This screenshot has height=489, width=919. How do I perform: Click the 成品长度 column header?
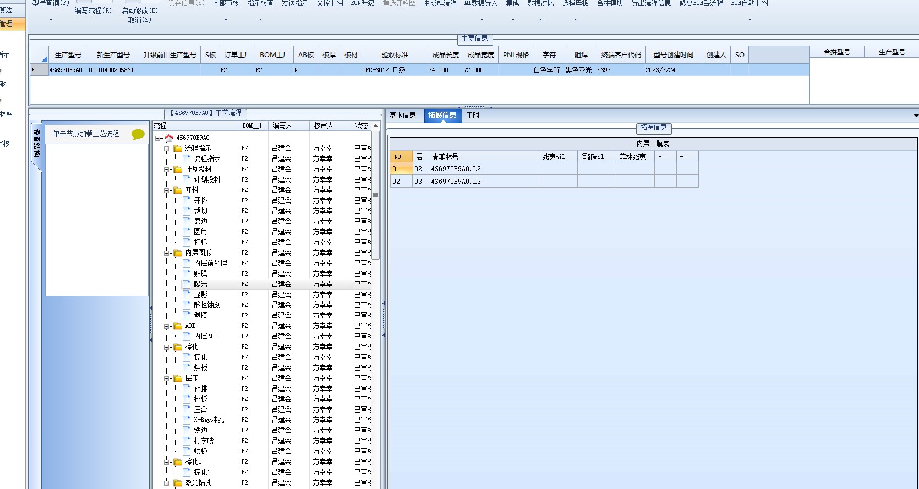pyautogui.click(x=445, y=55)
